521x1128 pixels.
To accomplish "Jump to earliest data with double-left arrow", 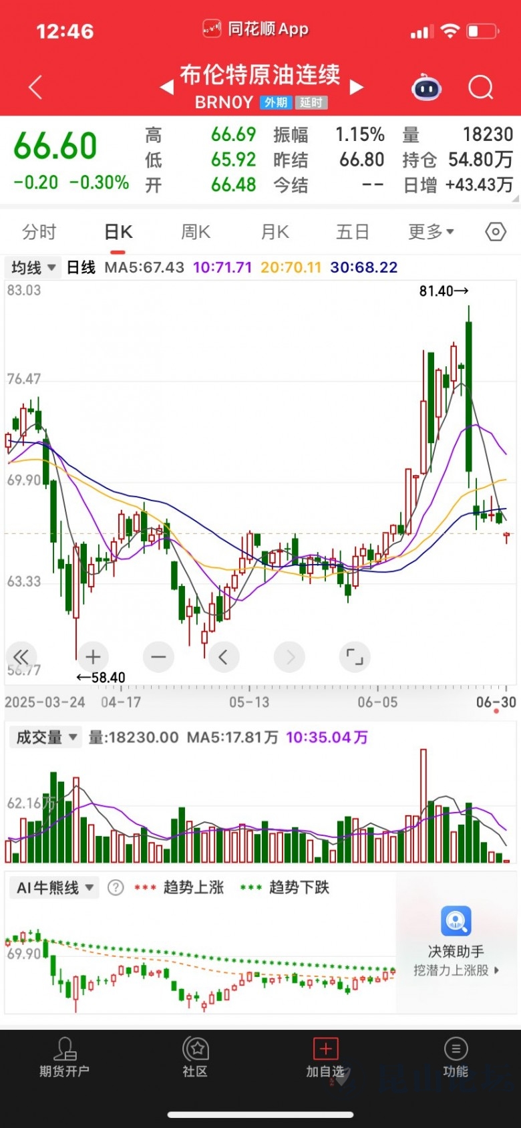I will click(x=21, y=657).
